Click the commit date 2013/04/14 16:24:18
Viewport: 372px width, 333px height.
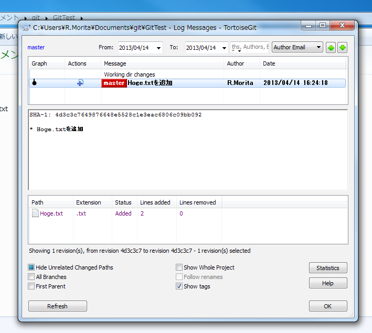(x=295, y=83)
